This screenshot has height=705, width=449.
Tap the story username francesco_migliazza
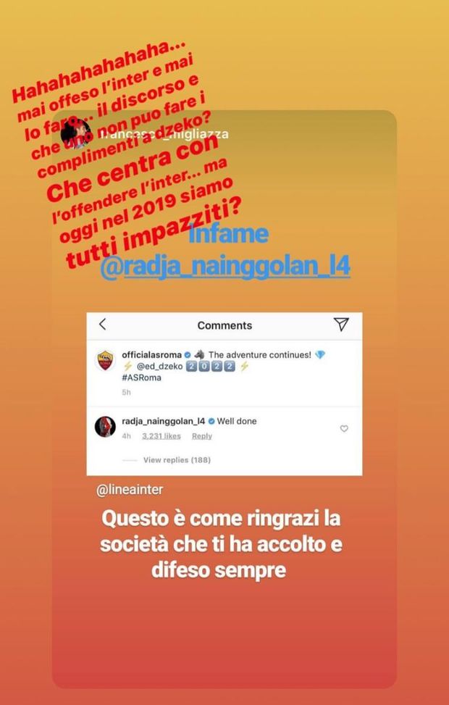164,134
